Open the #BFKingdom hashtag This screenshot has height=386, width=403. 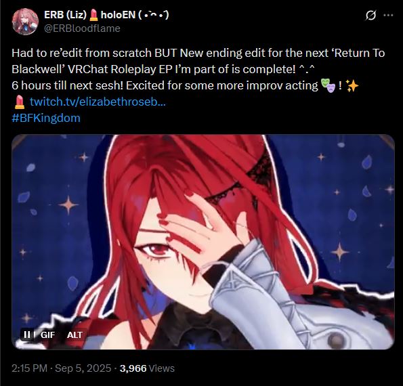(46, 118)
